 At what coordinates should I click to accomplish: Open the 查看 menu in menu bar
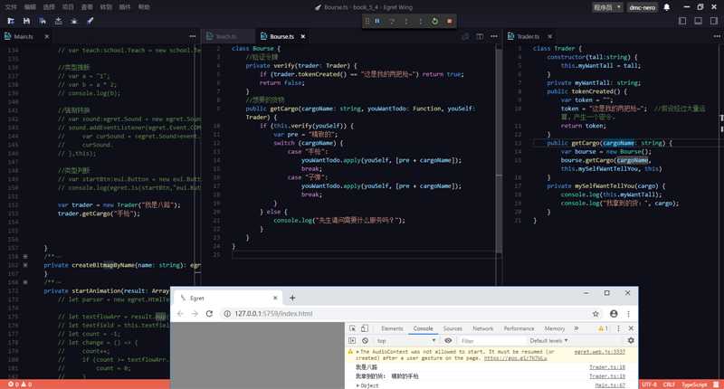click(87, 7)
